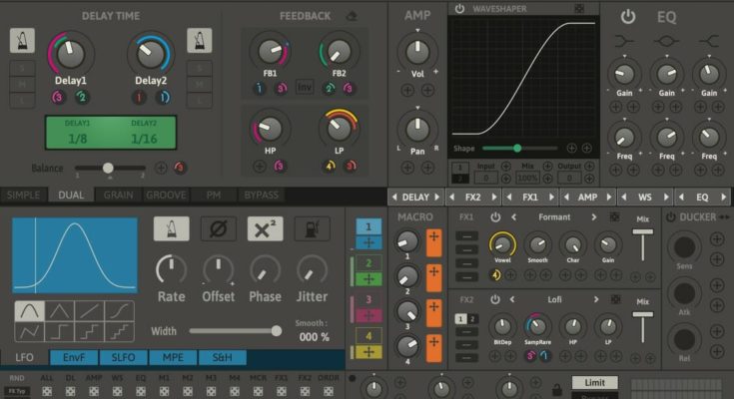Screen dimensions: 734x399
Task: Click the X² multiplier icon
Action: click(265, 229)
